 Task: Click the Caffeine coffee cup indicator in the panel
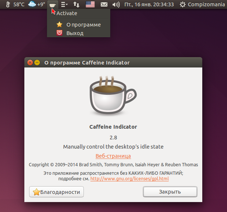point(52,5)
